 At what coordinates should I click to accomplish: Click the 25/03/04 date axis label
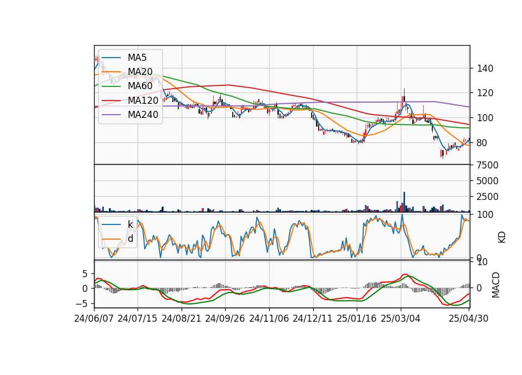click(401, 318)
